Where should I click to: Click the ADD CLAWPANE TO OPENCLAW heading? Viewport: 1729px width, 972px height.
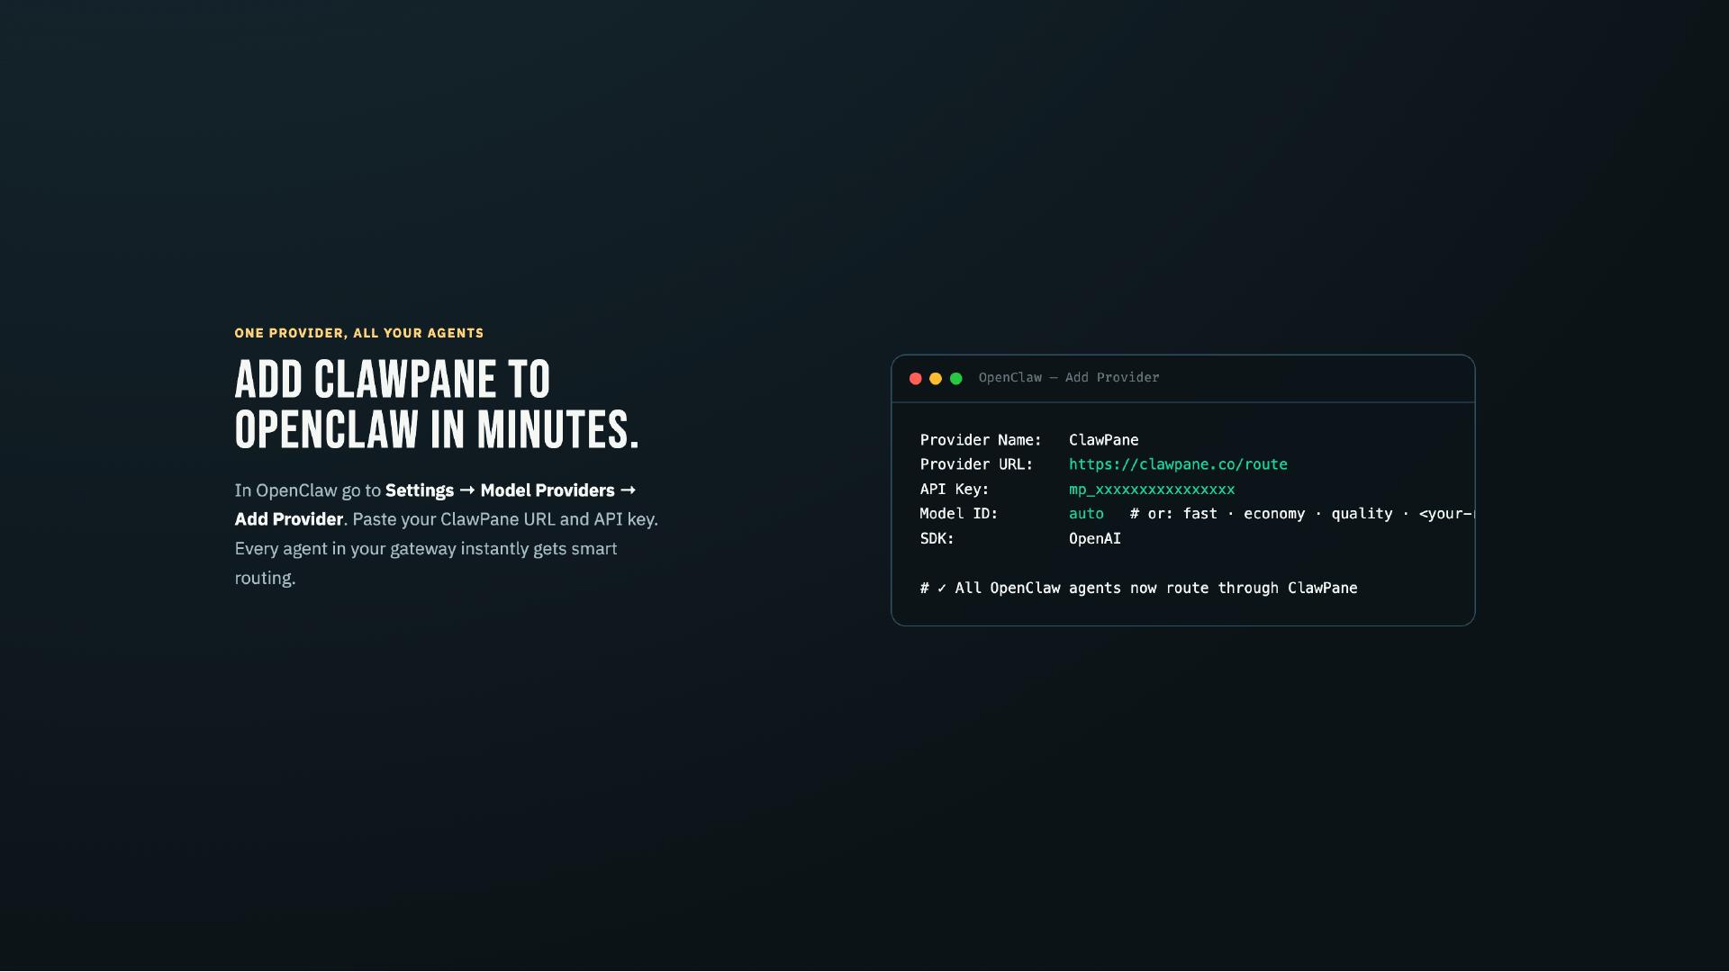436,403
